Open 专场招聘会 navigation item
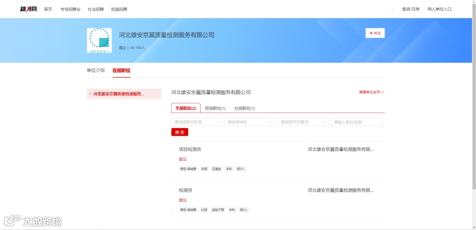The height and width of the screenshot is (230, 476). pyautogui.click(x=71, y=9)
